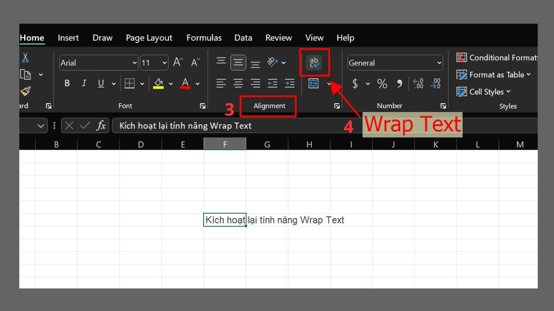554x311 pixels.
Task: Open the Number Format dropdown showing General
Action: 395,63
